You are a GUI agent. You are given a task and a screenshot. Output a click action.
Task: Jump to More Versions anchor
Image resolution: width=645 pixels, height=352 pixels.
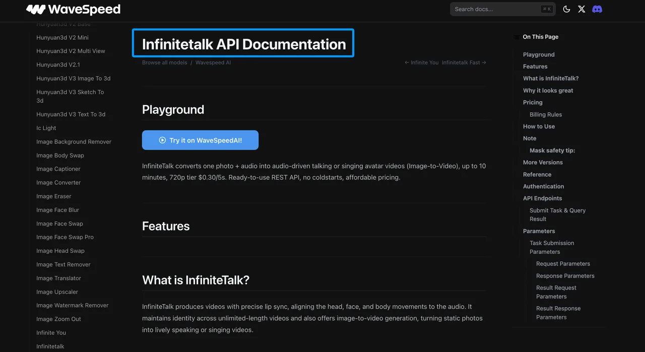pos(543,162)
